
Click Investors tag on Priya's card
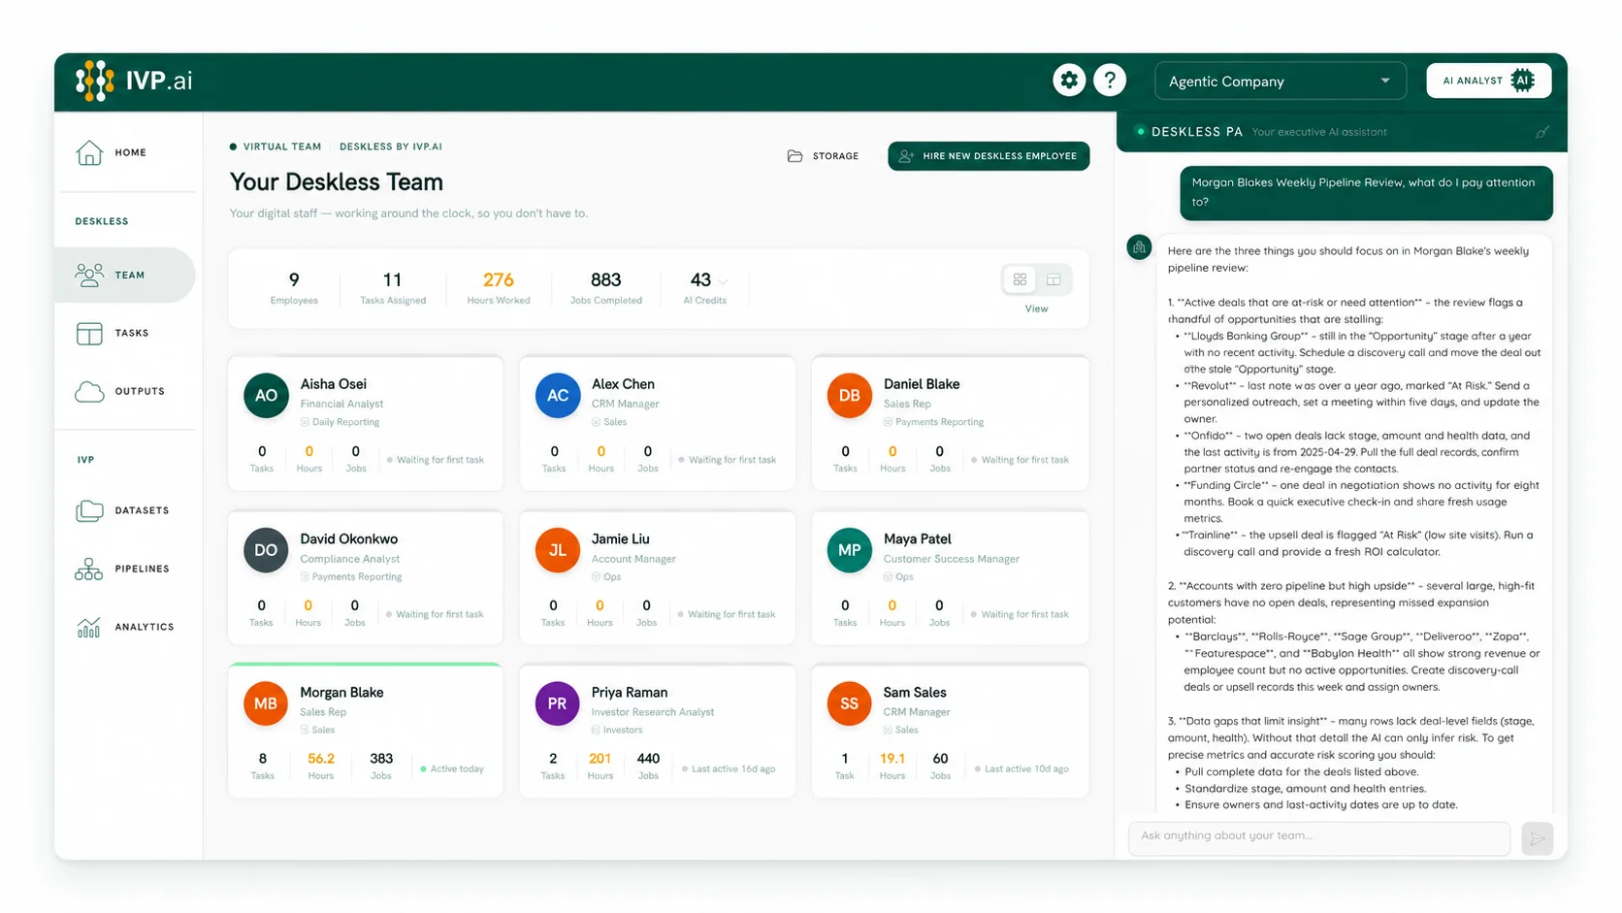click(617, 730)
